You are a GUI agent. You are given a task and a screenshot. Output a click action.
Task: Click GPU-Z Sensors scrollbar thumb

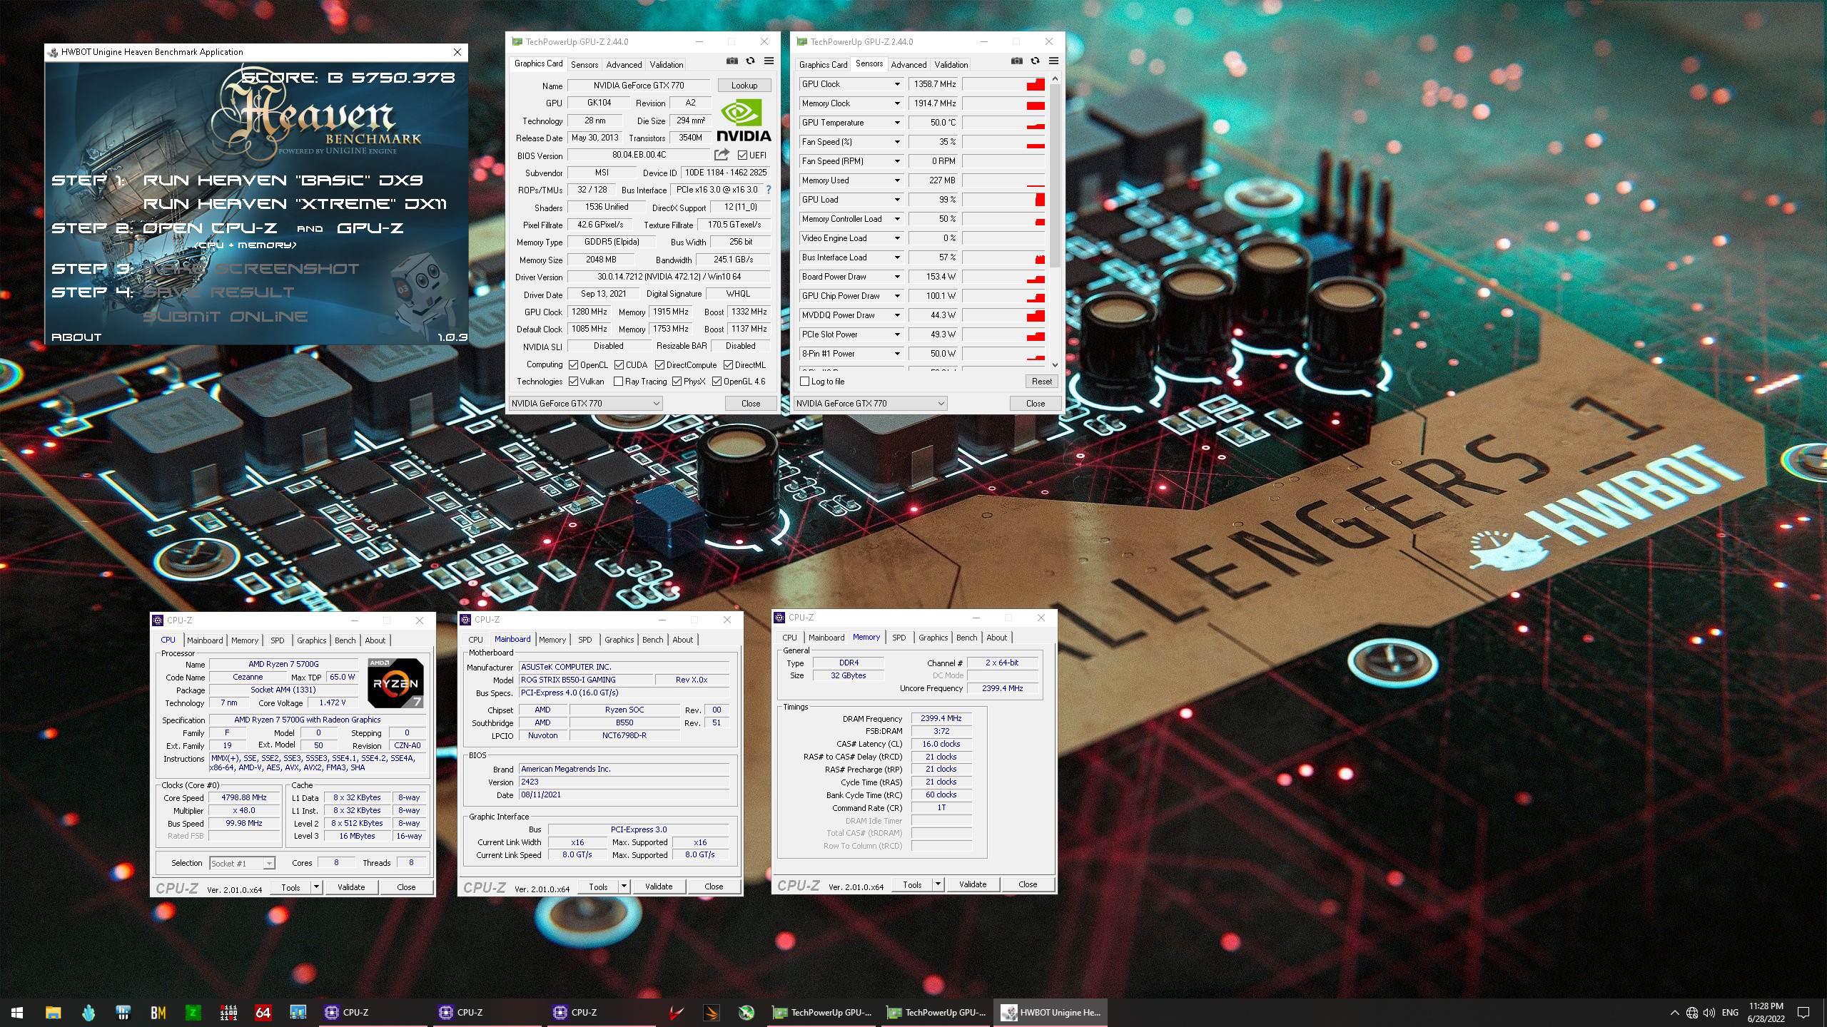1055,175
